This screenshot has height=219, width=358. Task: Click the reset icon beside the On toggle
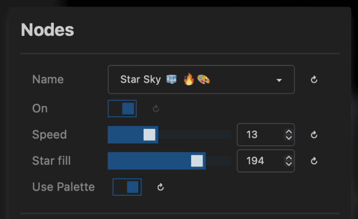coord(156,108)
